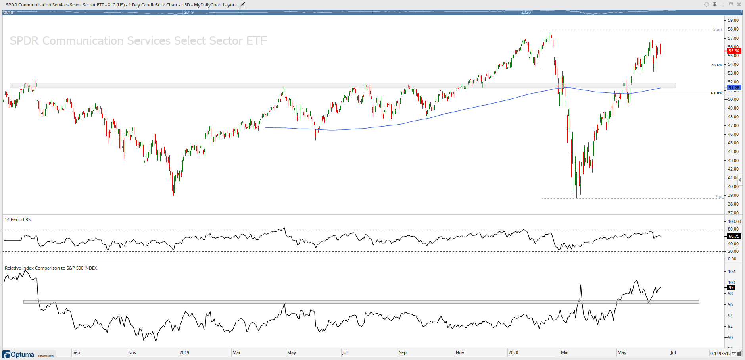Viewport: 745px width, 360px height.
Task: Click the Fibonacci 'End' label
Action: (719, 197)
